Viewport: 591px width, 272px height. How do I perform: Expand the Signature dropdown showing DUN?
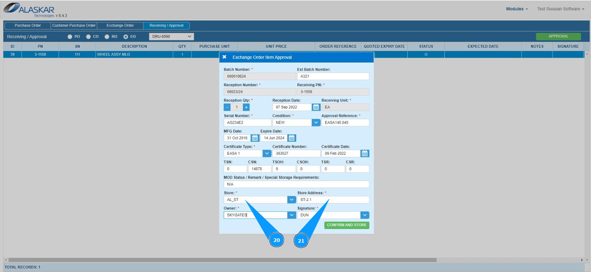[365, 215]
